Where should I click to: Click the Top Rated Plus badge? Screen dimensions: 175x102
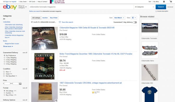point(96,92)
